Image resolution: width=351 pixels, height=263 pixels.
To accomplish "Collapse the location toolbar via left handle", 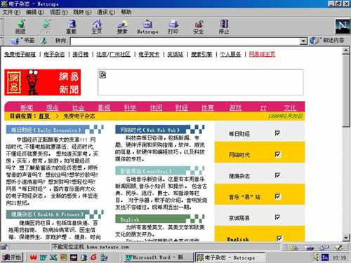I will [2, 41].
